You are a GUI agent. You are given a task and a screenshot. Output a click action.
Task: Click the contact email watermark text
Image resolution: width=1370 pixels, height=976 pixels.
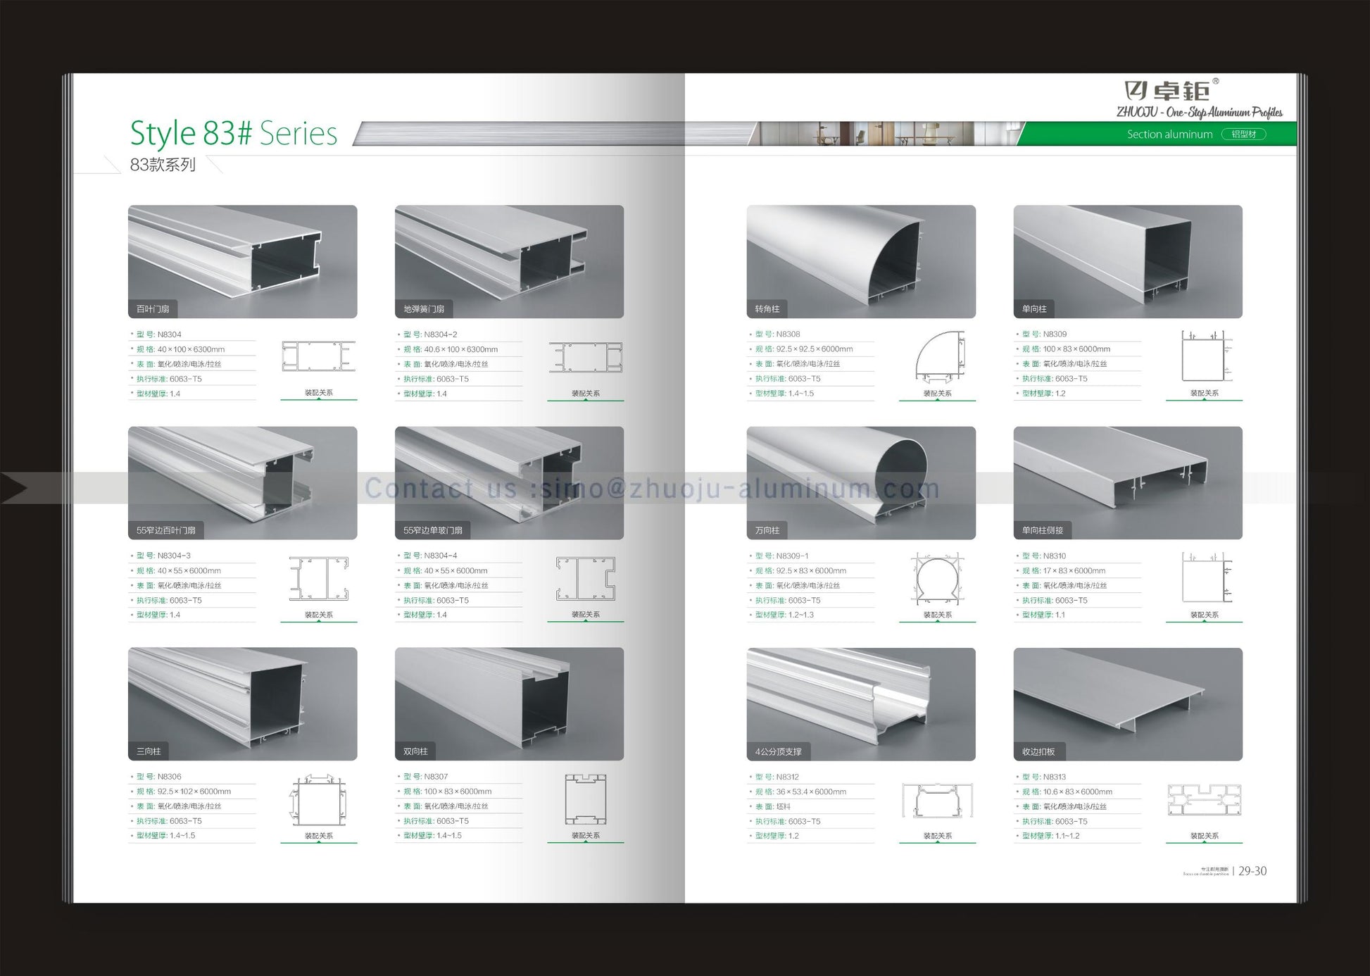[651, 488]
